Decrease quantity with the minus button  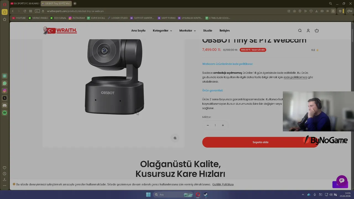coord(208,125)
